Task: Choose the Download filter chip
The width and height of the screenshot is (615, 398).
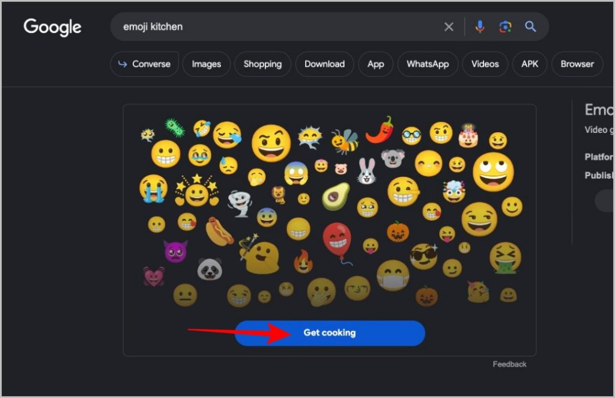Action: click(324, 64)
